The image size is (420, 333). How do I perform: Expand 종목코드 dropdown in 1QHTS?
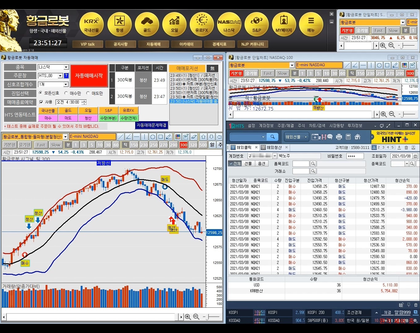pyautogui.click(x=407, y=164)
